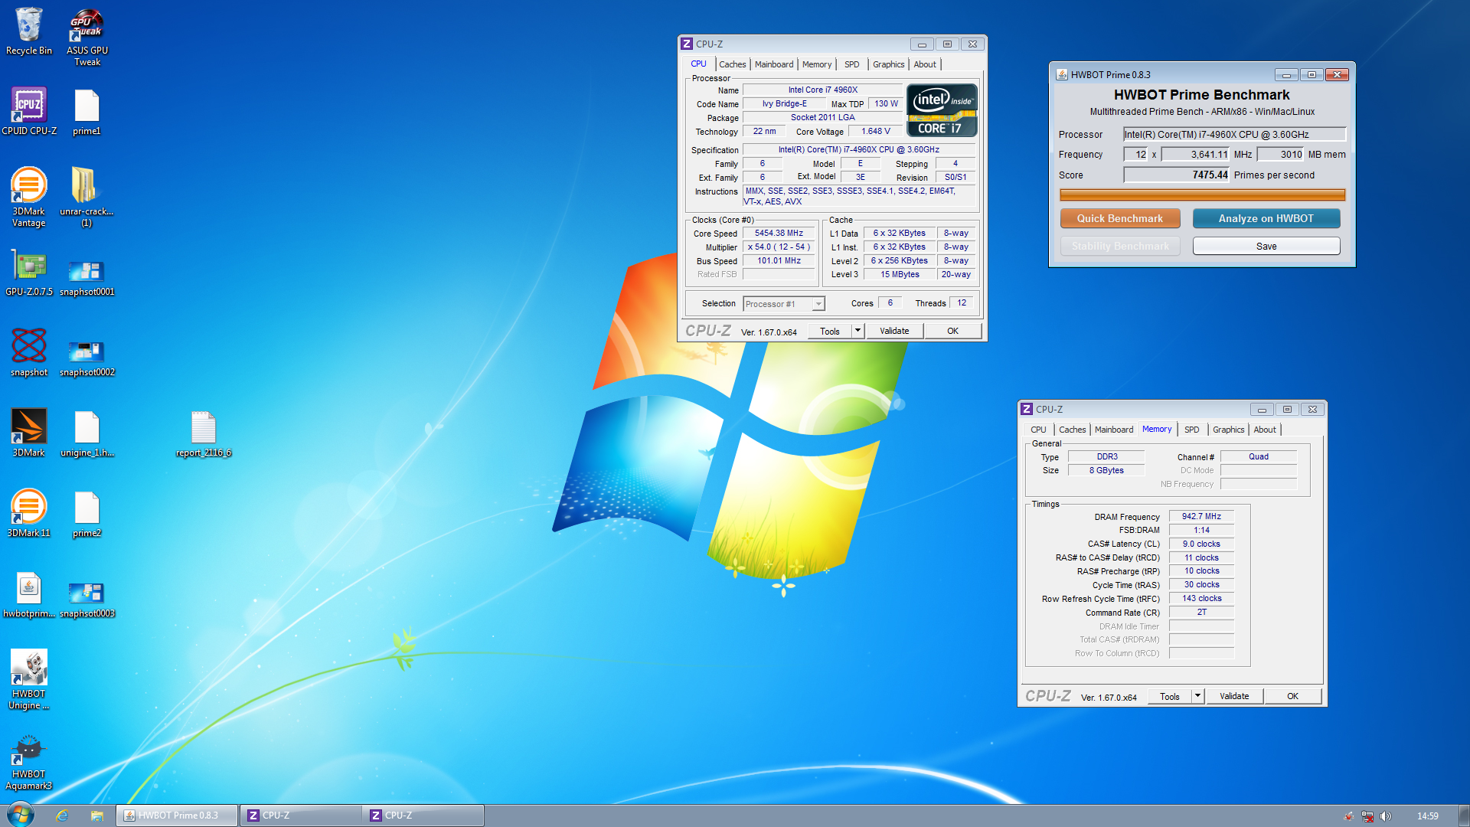Click Core Speed value 5454.38 MHz

click(779, 233)
